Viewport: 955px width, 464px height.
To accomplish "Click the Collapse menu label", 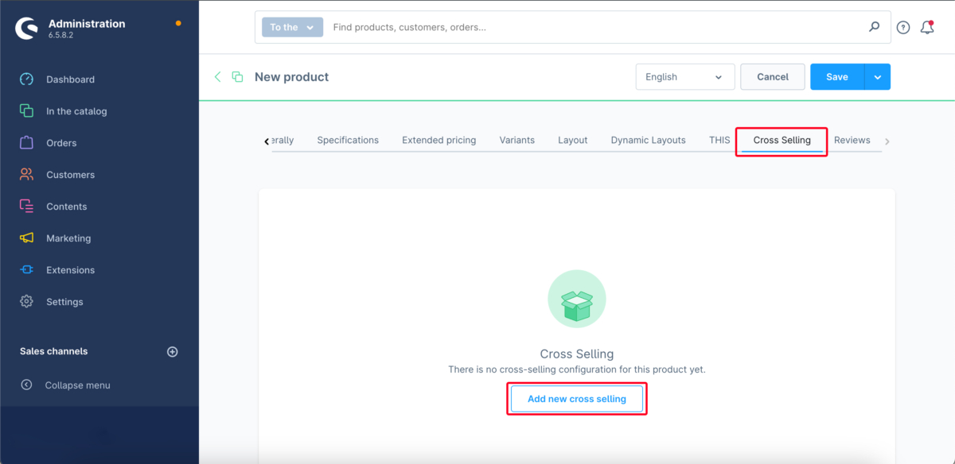I will click(78, 385).
